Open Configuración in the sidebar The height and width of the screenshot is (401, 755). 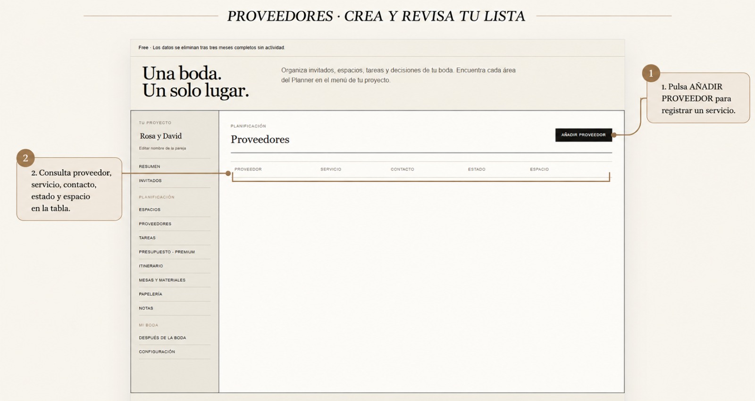pos(157,352)
